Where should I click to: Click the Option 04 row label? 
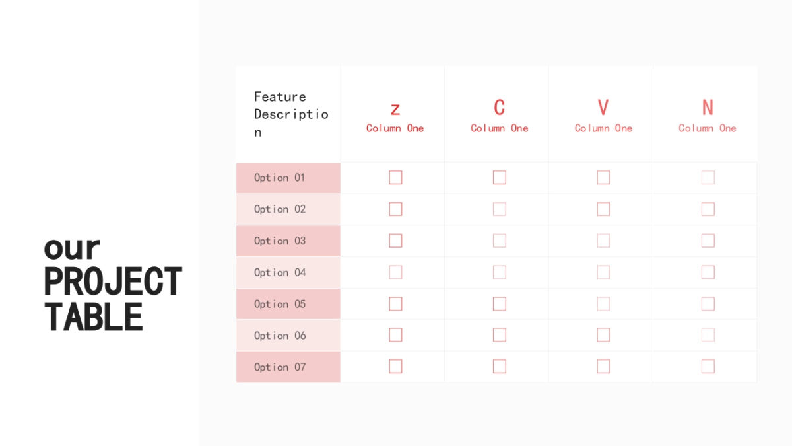point(280,272)
